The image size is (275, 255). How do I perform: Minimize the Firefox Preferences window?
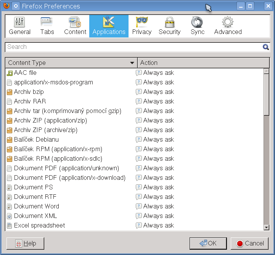(241, 6)
